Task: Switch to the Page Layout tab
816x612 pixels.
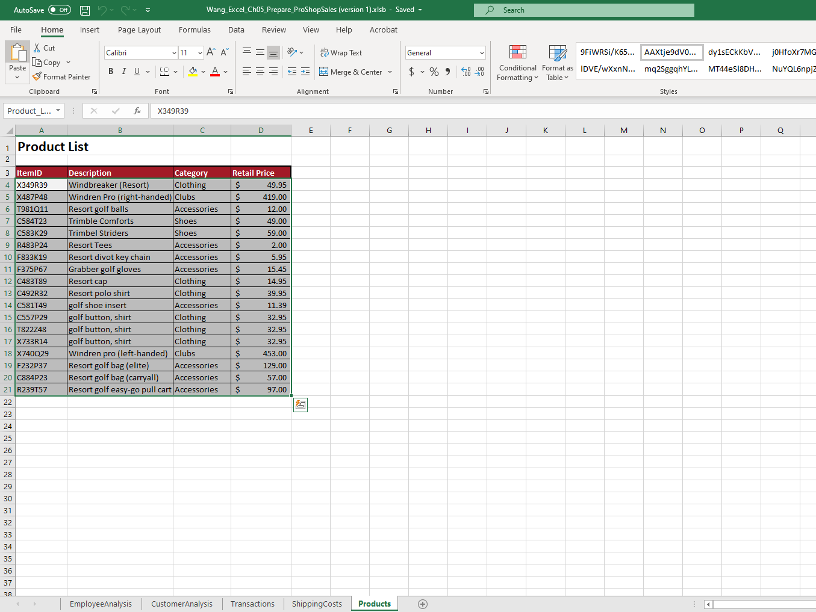Action: 139,30
